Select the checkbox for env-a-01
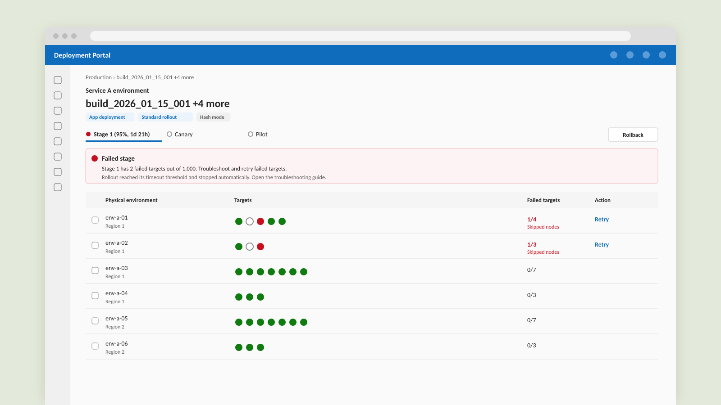 click(95, 220)
